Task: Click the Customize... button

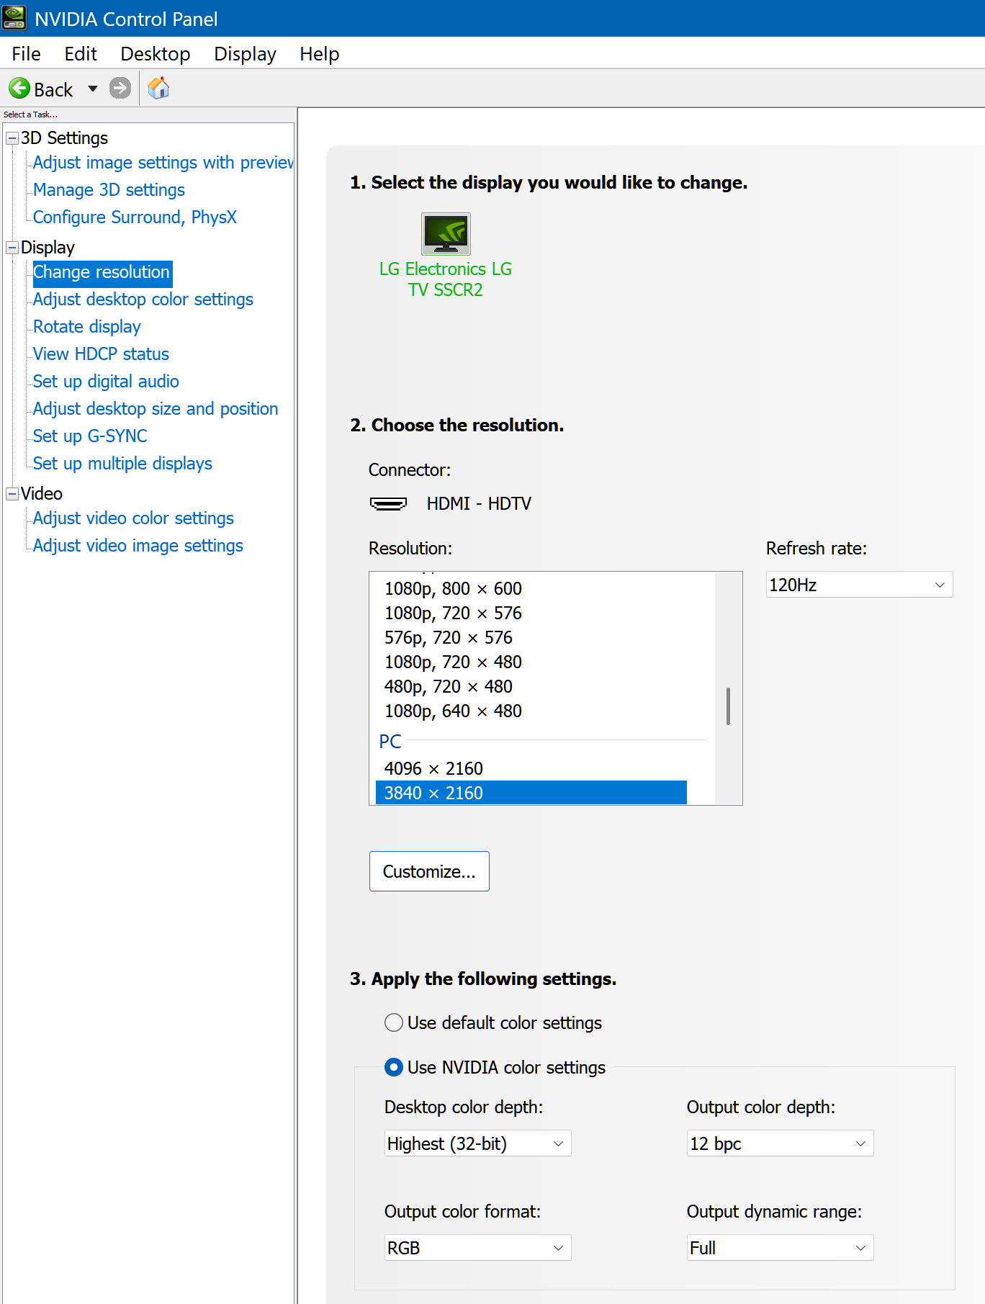Action: point(429,871)
